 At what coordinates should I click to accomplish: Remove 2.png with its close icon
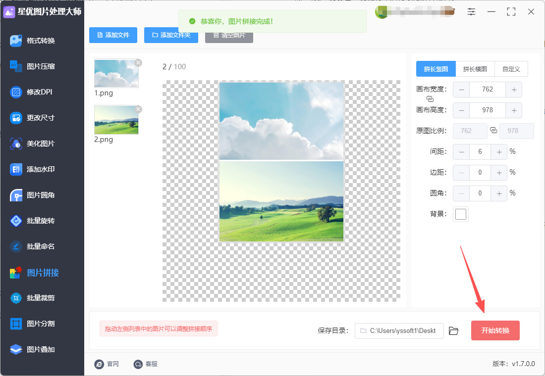(x=138, y=109)
